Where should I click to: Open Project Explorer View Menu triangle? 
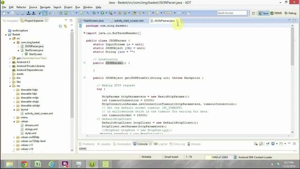(72, 25)
